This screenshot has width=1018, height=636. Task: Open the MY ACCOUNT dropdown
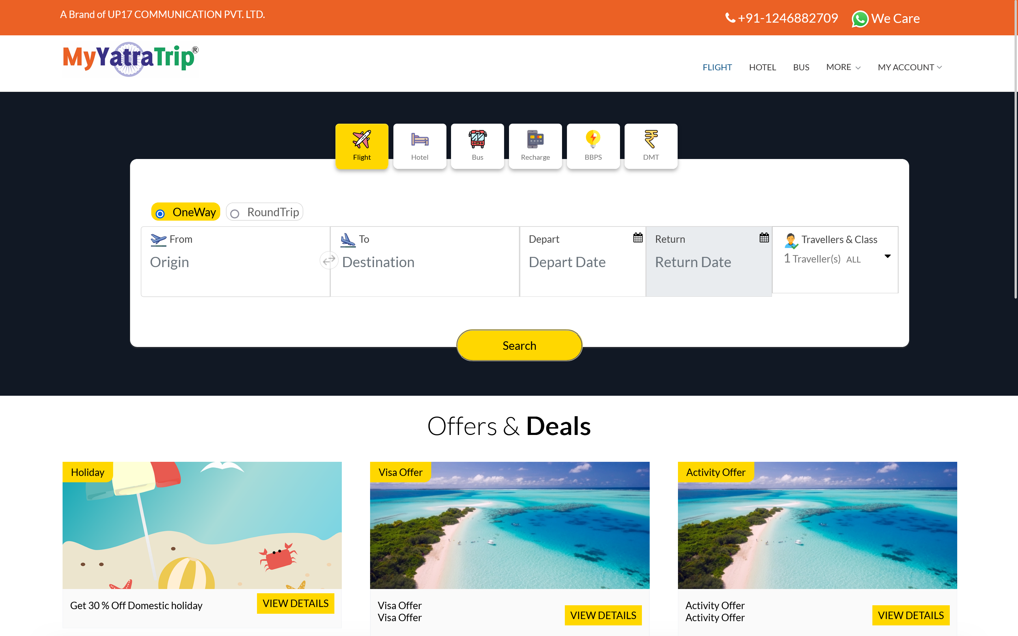coord(910,67)
